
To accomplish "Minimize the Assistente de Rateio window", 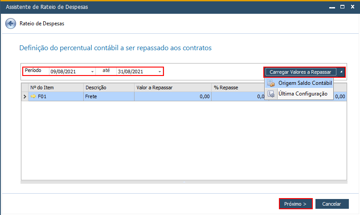I will pyautogui.click(x=332, y=7).
